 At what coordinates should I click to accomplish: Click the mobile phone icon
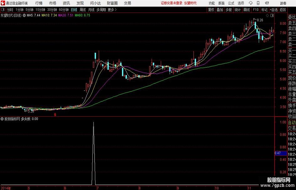258,3
